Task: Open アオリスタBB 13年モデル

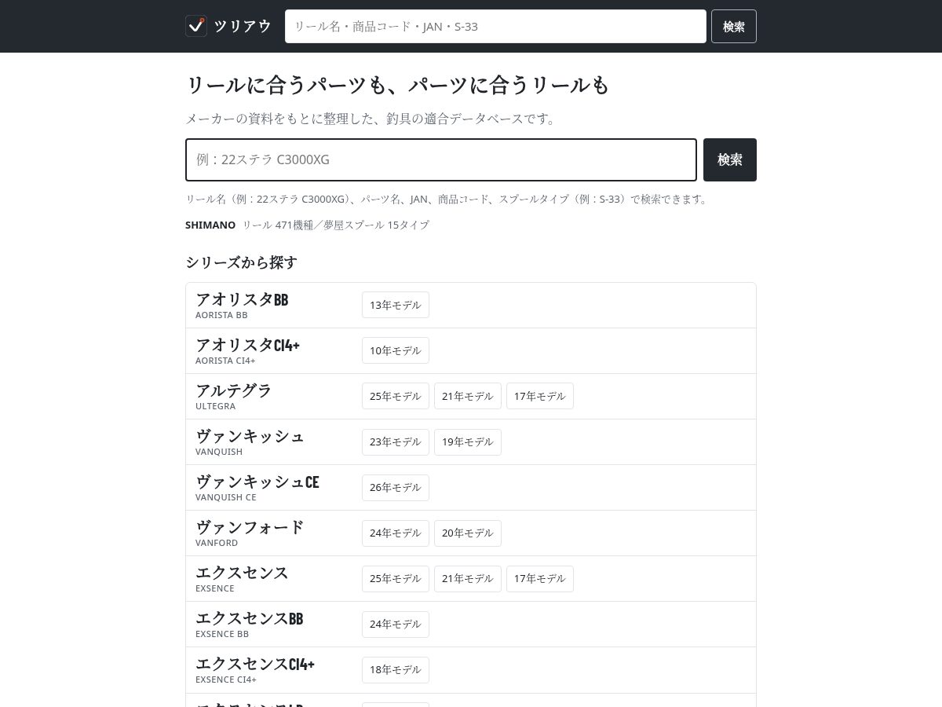Action: (x=396, y=305)
